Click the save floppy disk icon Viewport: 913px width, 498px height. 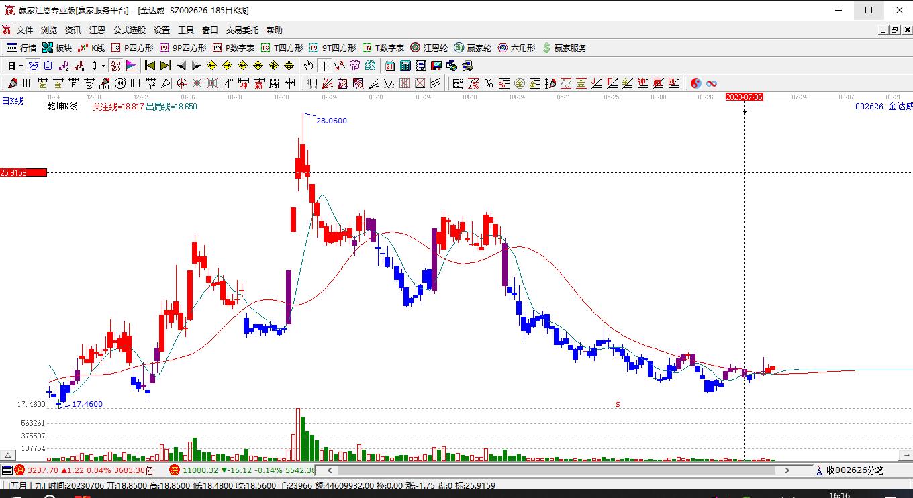(x=436, y=66)
